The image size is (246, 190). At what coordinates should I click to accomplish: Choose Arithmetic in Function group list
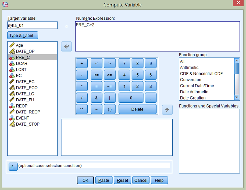189,67
